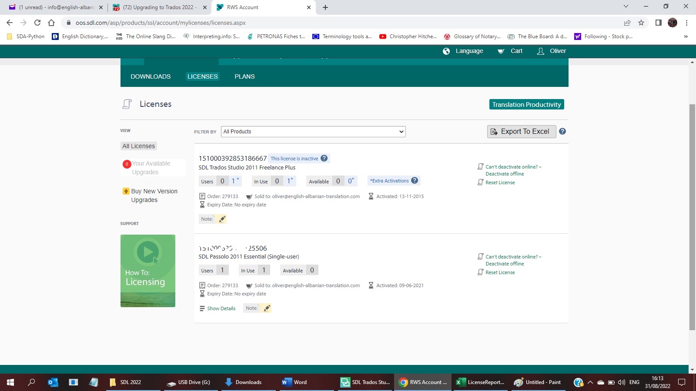This screenshot has width=696, height=391.
Task: Switch to the DOWNLOADS tab
Action: coord(151,76)
